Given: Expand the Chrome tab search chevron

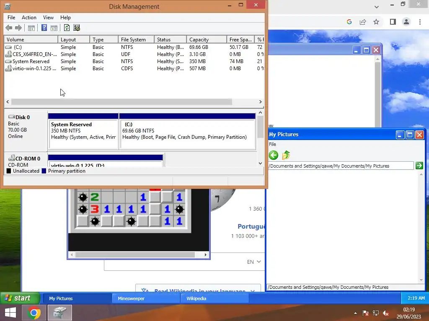Looking at the screenshot, I should coord(377,7).
